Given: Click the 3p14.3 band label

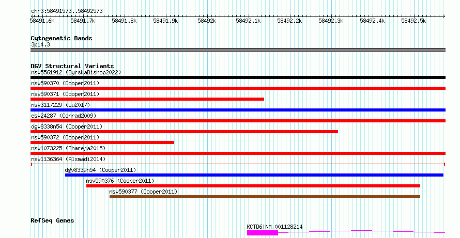Looking at the screenshot, I should pos(40,45).
